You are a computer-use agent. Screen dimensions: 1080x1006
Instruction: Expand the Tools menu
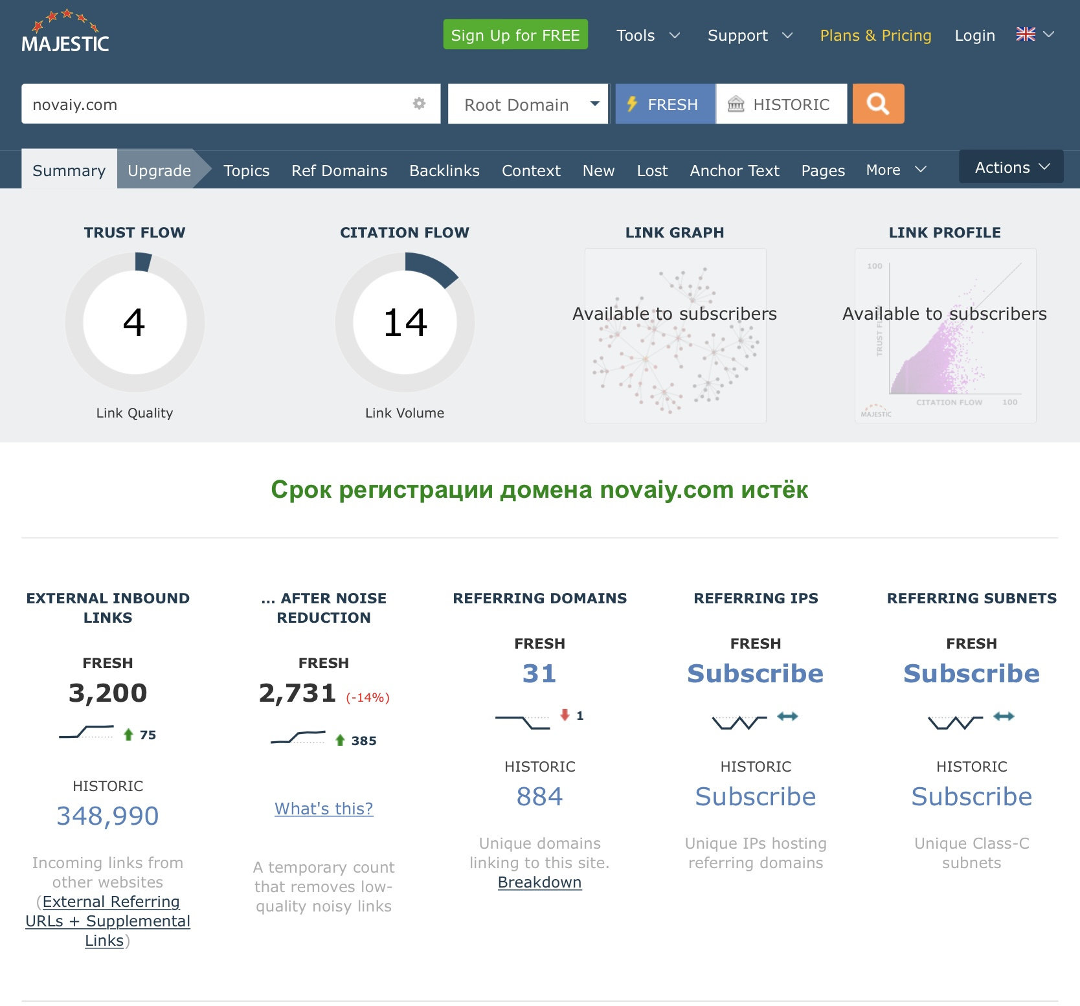(647, 35)
